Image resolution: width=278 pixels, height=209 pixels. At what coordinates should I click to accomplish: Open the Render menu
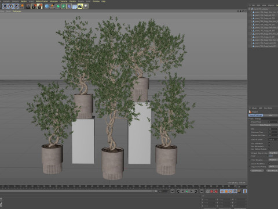pos(24,1)
